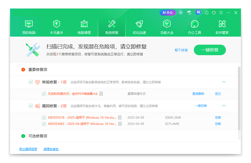This screenshot has width=251, height=163.
Task: Toggle the 漏洞修复 checkbox
Action: pos(31,106)
